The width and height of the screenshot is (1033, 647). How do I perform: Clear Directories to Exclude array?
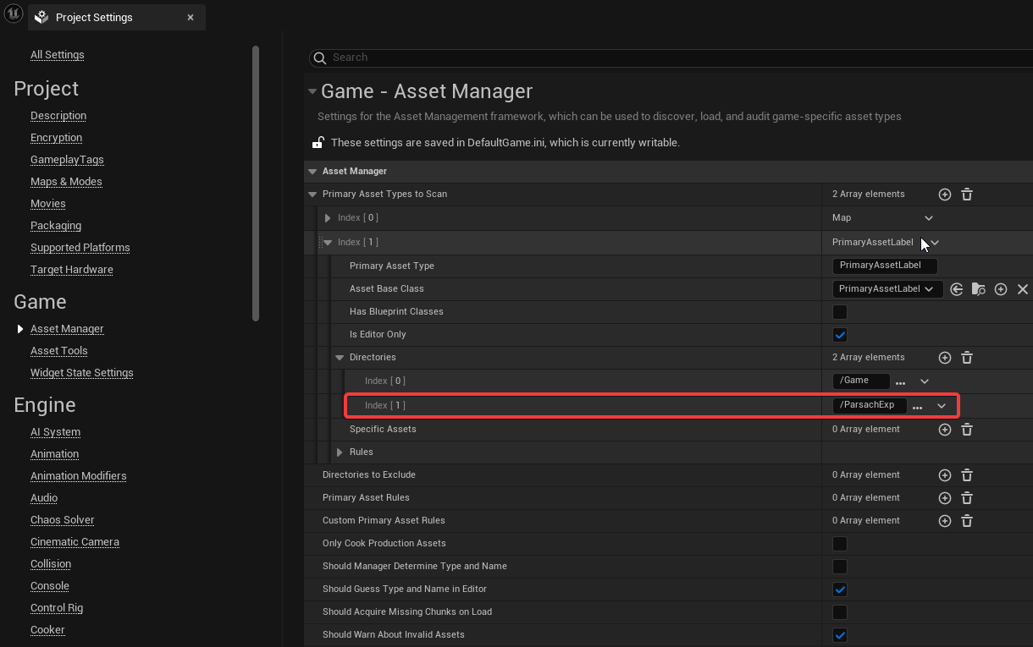[967, 475]
